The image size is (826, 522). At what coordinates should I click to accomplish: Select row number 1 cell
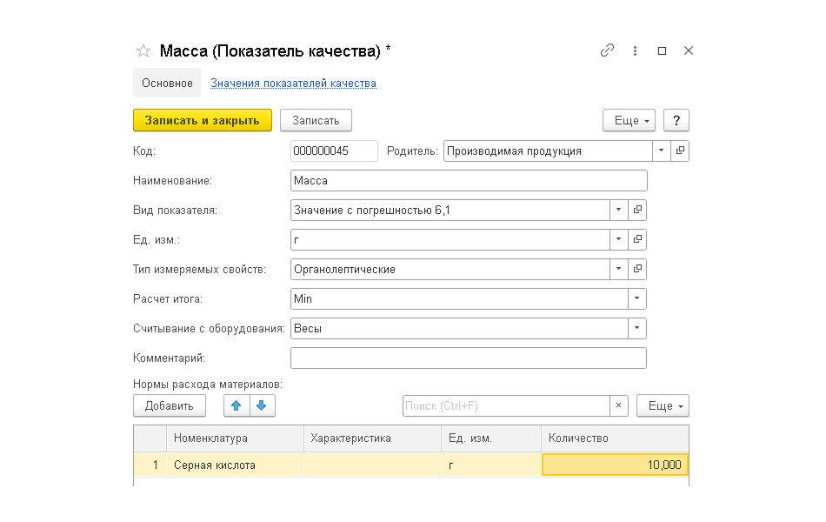coord(150,465)
